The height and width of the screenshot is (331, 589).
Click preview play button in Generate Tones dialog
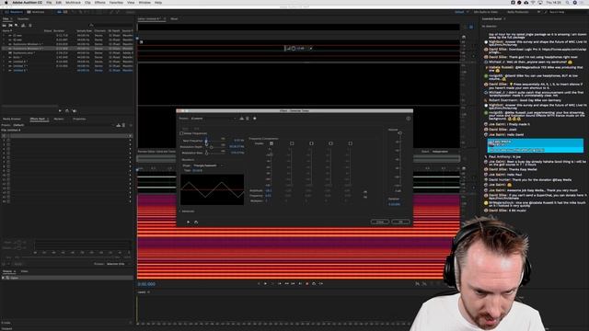188,223
